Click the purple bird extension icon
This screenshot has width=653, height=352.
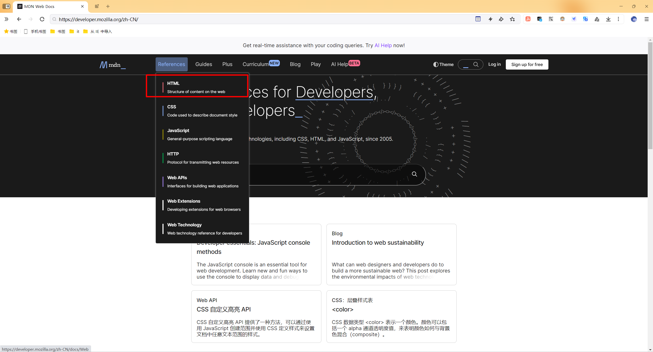(574, 19)
